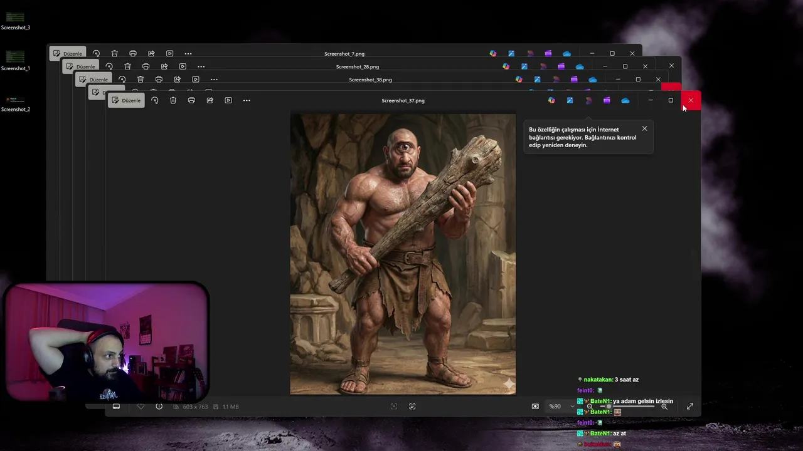Zoom in with the plus magnifier
The height and width of the screenshot is (451, 803).
664,407
